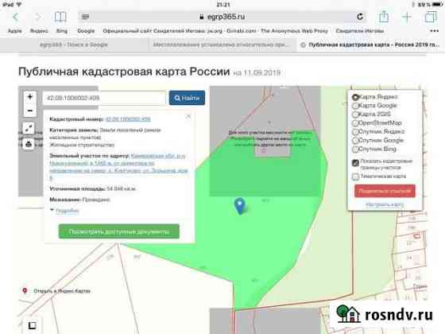Select OpenStreetMap radio option
This screenshot has width=445, height=334.
(355, 123)
